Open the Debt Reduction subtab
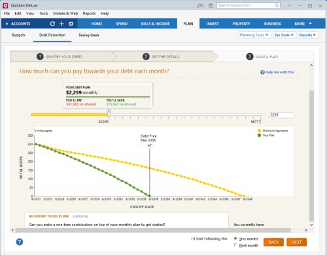This screenshot has height=256, width=327. (52, 35)
